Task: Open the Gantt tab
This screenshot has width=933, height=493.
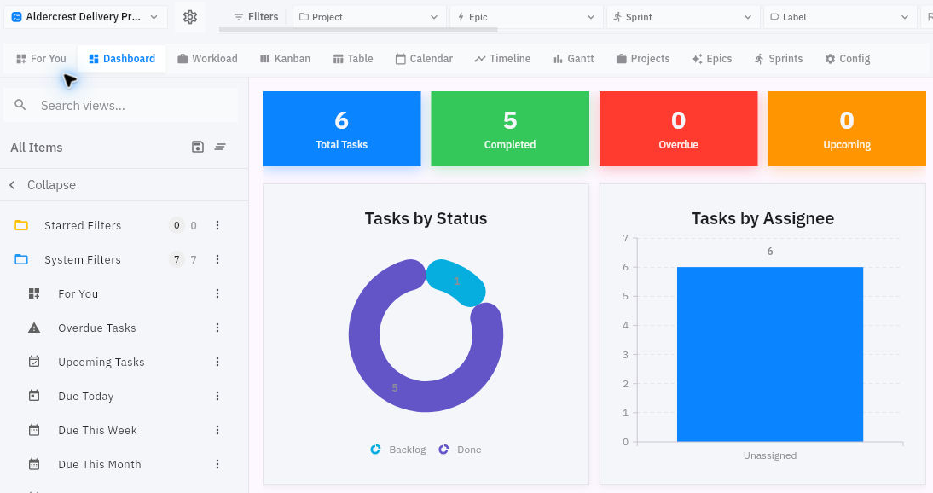Action: (x=574, y=58)
